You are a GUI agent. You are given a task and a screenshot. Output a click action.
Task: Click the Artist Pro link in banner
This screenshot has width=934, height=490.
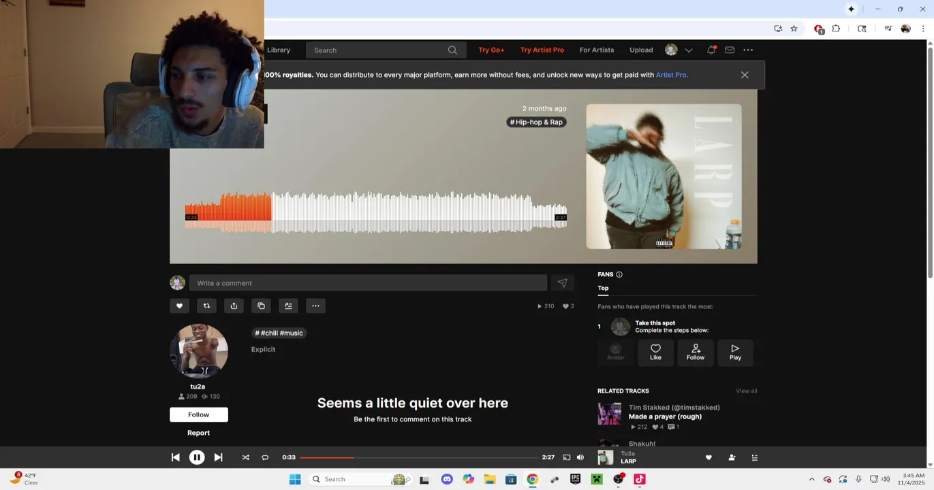[x=671, y=75]
